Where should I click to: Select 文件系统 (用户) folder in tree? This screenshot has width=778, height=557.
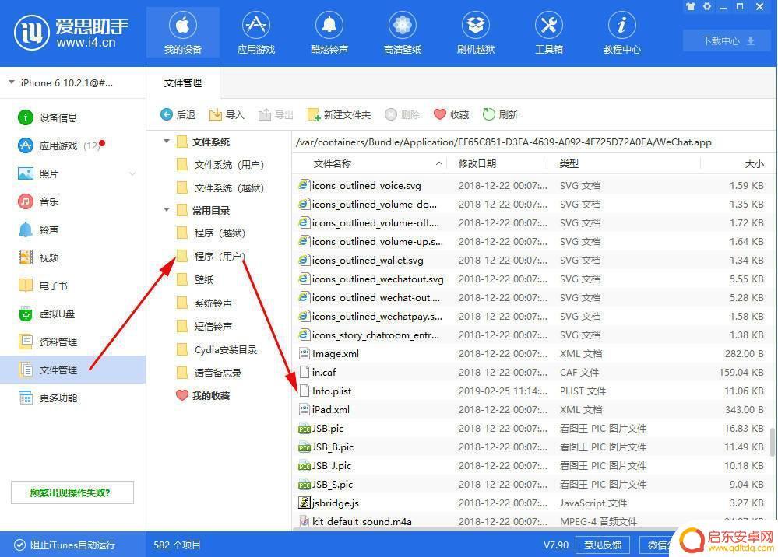tap(221, 164)
